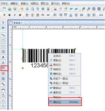Toggle bold B formatting
The width and height of the screenshot is (105, 111).
(9, 15)
